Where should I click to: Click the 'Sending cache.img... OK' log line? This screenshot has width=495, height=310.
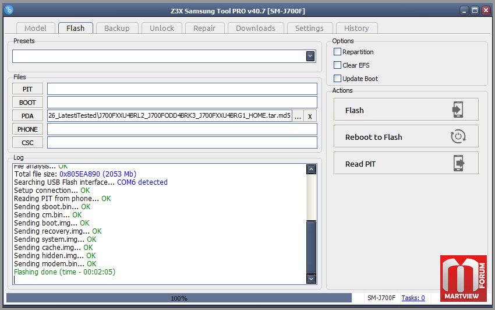[54, 248]
